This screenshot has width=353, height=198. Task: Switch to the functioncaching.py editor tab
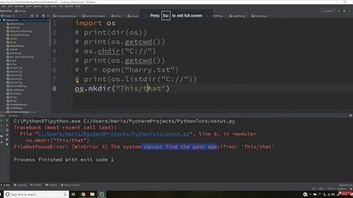95,16
